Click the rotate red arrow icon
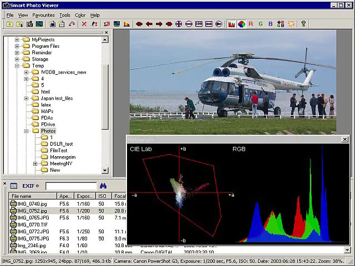Viewport: 355px width, 266px height. [x=72, y=24]
